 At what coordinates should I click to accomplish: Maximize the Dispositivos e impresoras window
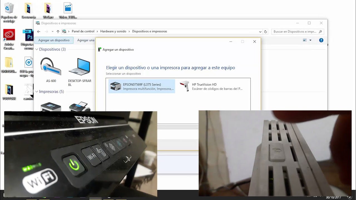coord(309,23)
